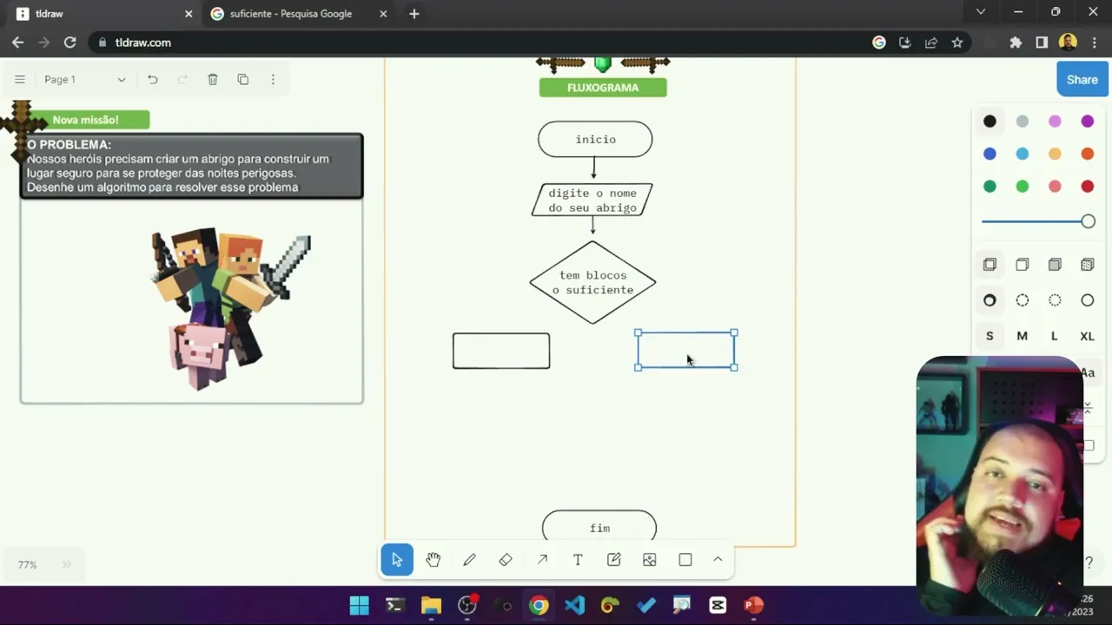Open Chrome extensions puzzle icon
The image size is (1112, 625).
[x=1016, y=43]
